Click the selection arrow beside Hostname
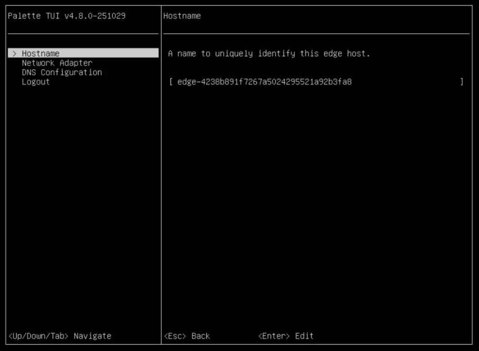 pyautogui.click(x=14, y=53)
